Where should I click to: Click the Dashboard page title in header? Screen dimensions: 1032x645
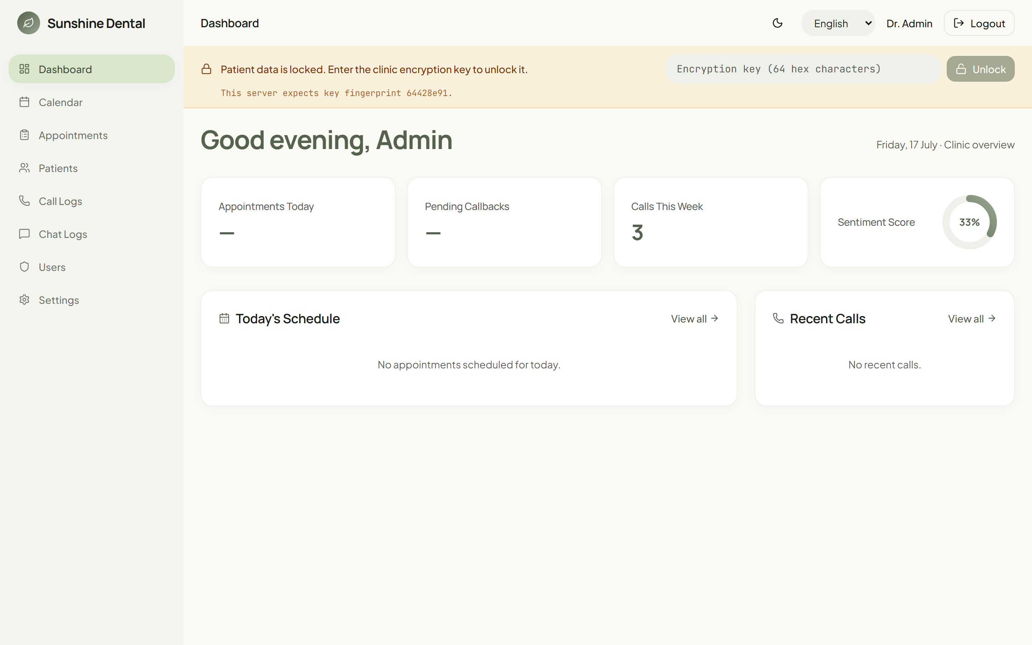pyautogui.click(x=230, y=23)
